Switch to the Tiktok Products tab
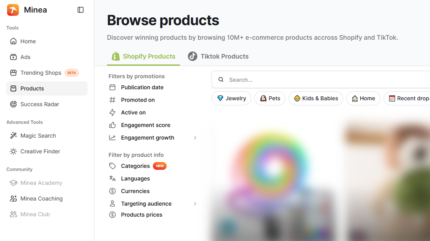 point(218,56)
